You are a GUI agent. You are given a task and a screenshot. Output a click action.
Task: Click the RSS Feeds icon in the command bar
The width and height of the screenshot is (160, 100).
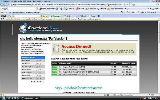[x=127, y=12]
